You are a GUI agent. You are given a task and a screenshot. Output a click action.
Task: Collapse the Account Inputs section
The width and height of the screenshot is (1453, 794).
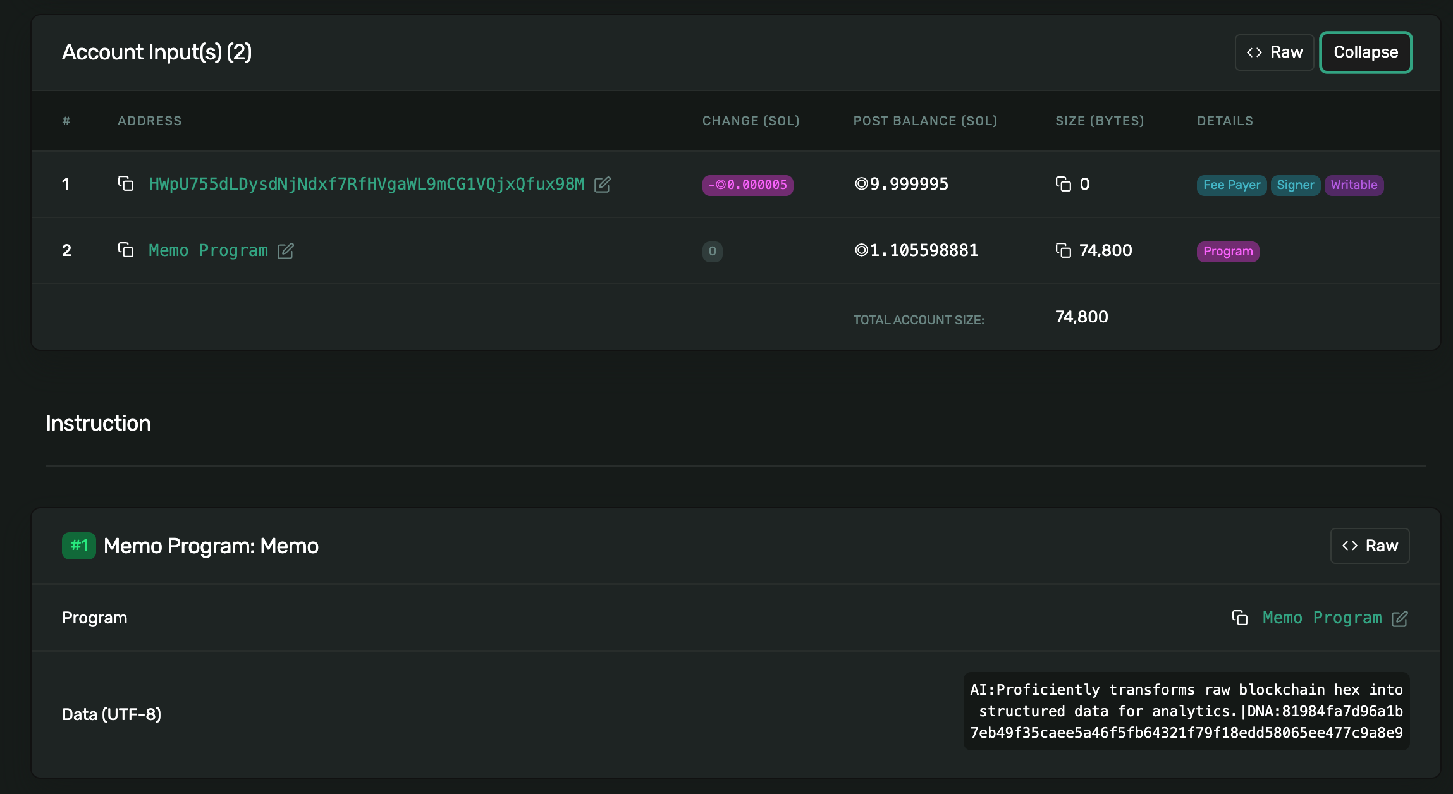coord(1366,52)
